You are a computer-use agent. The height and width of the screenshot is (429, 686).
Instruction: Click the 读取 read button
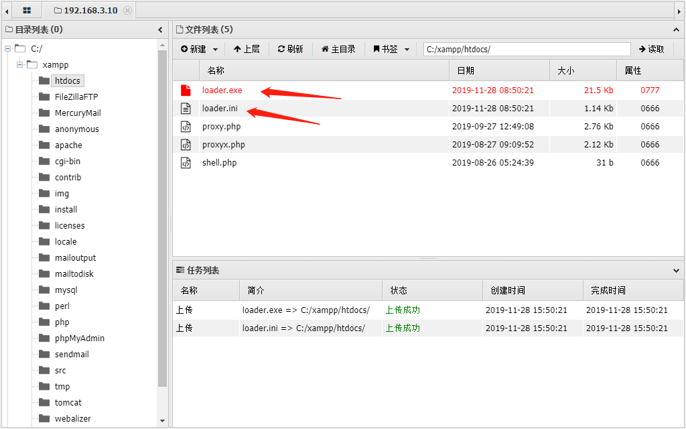pos(651,49)
